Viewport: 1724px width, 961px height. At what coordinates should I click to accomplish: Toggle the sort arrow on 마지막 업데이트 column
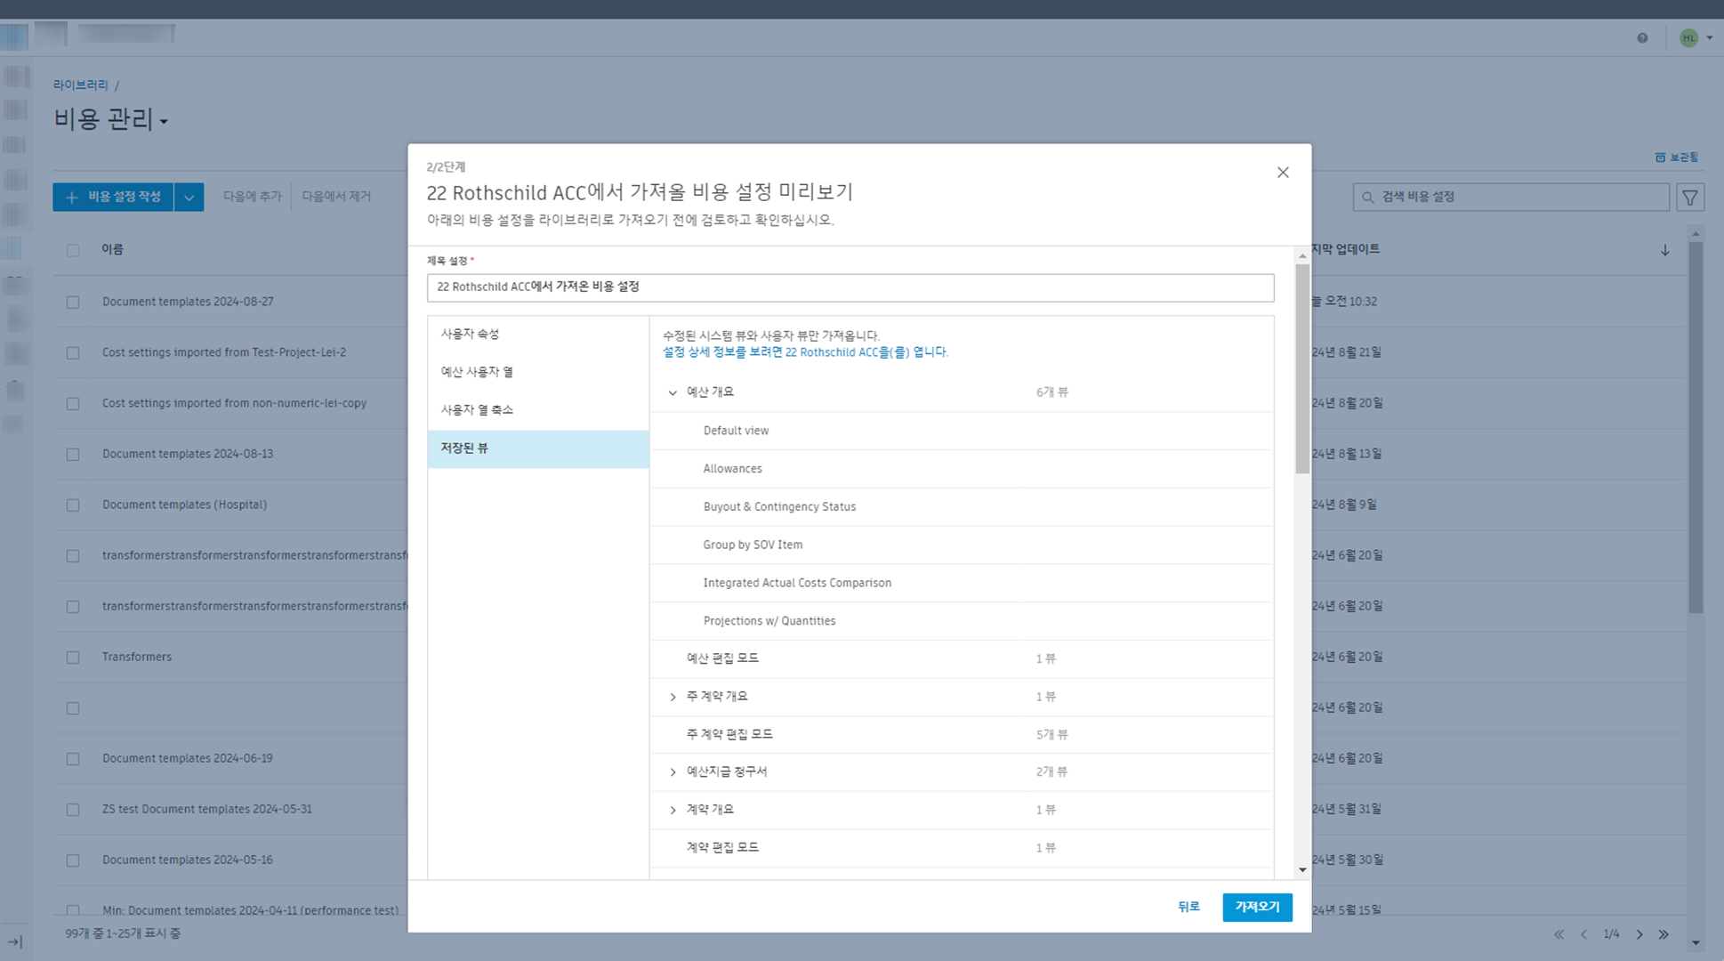point(1664,250)
